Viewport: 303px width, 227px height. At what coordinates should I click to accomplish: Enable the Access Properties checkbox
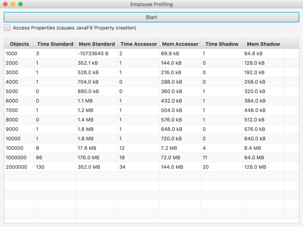point(7,28)
